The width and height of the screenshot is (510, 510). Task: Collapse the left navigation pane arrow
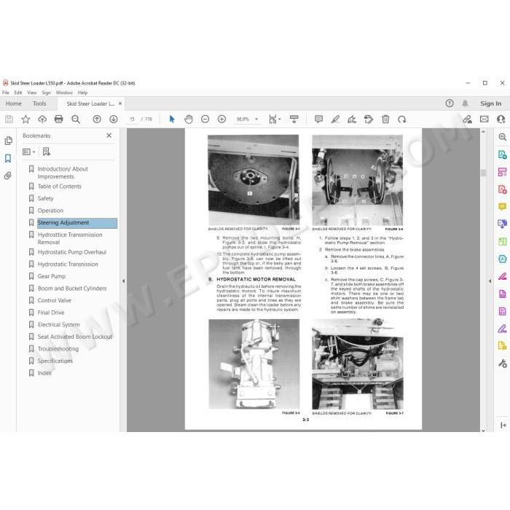pyautogui.click(x=124, y=281)
